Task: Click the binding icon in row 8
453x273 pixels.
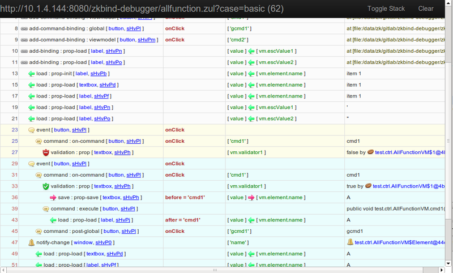Action: 24,28
